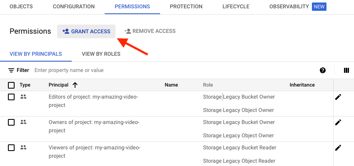
Task: Check the Editors of project row checkbox
Action: point(11,97)
